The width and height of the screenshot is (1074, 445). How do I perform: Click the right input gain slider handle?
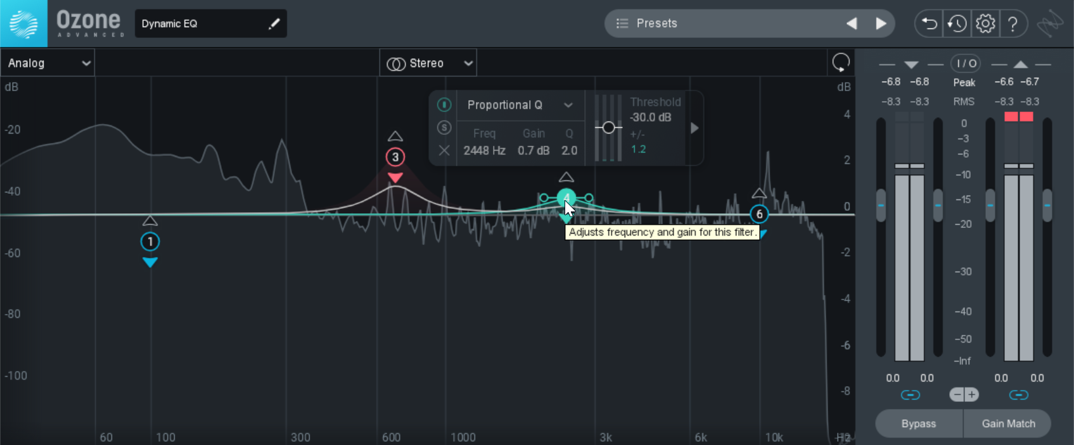click(x=938, y=206)
